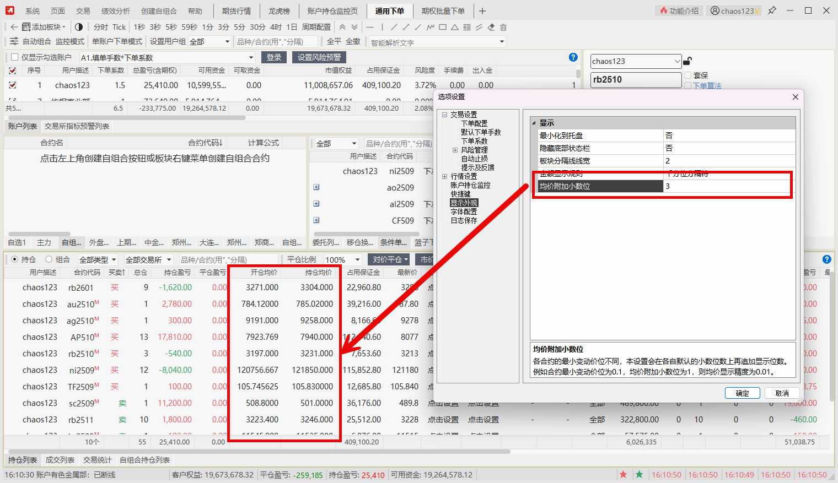Switch to the 成交列表 tab
838x483 pixels.
(x=60, y=460)
